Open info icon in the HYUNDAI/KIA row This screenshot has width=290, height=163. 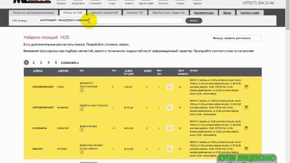tap(82, 130)
